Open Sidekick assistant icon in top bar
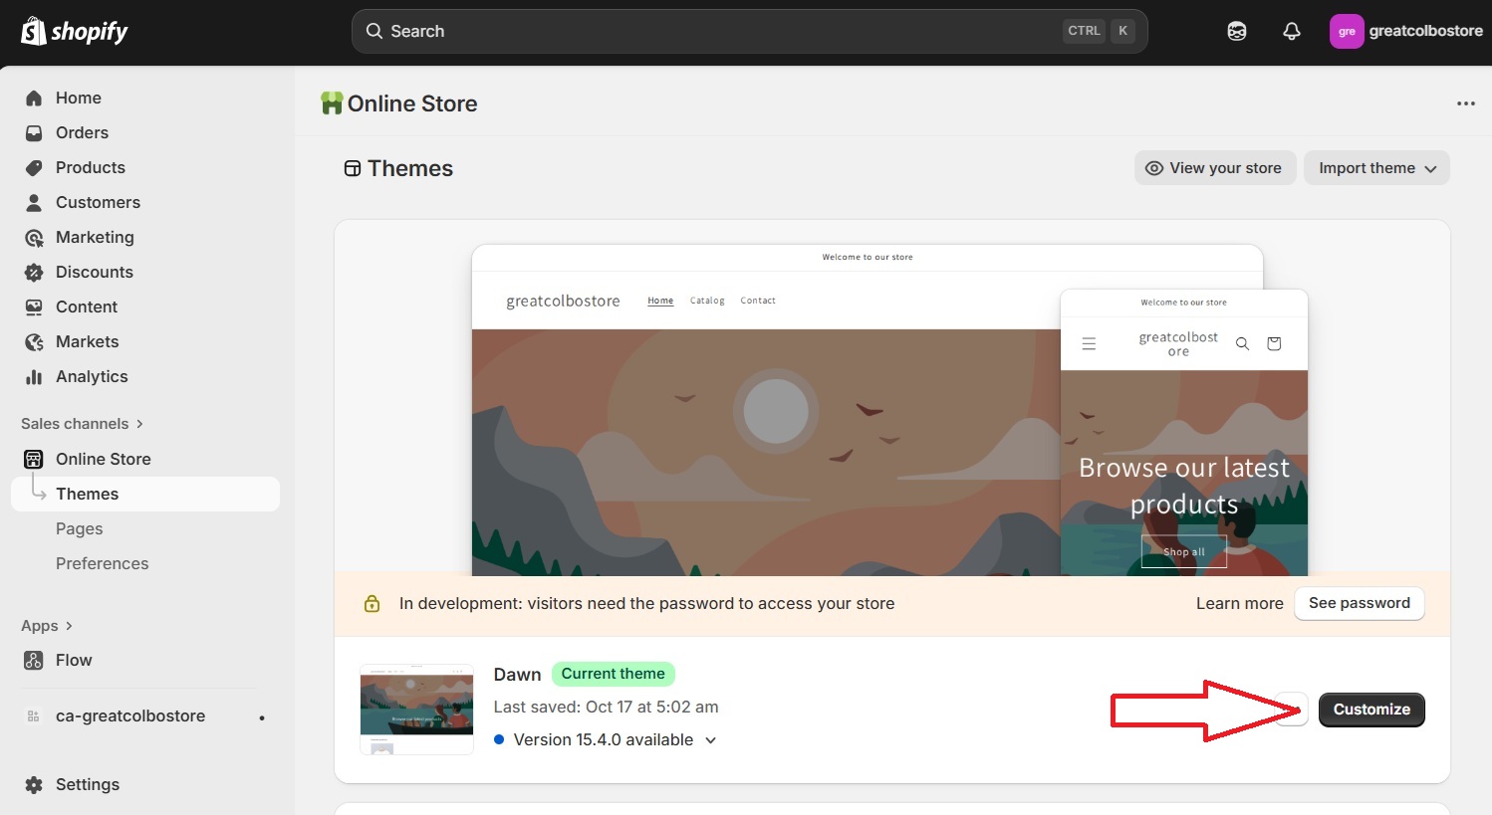This screenshot has width=1492, height=815. click(1236, 32)
